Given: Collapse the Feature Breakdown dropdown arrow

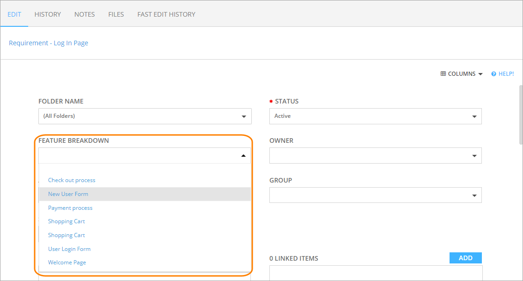Looking at the screenshot, I should [243, 156].
